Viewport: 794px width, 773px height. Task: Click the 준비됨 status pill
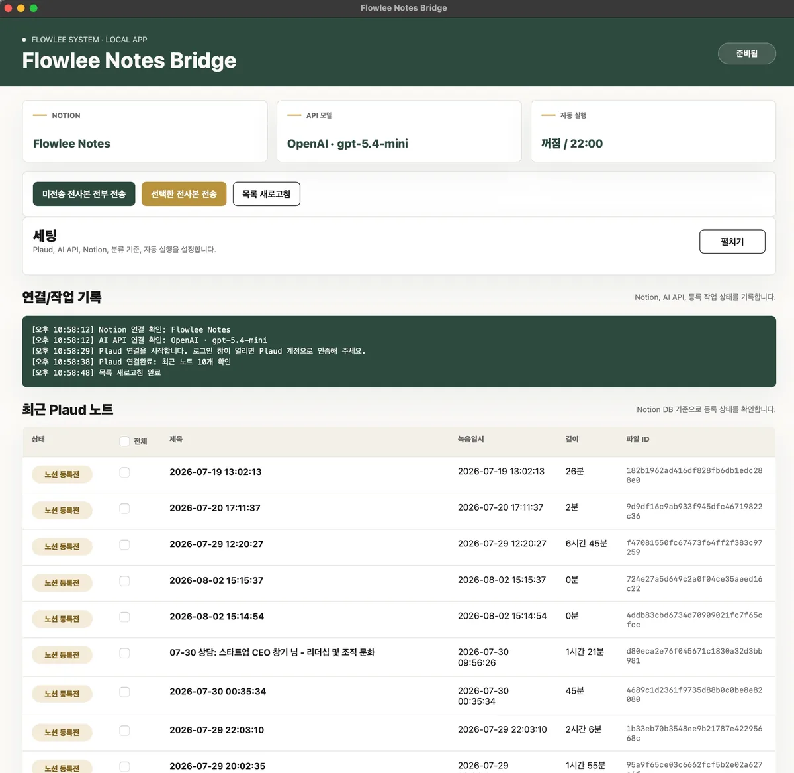tap(747, 54)
